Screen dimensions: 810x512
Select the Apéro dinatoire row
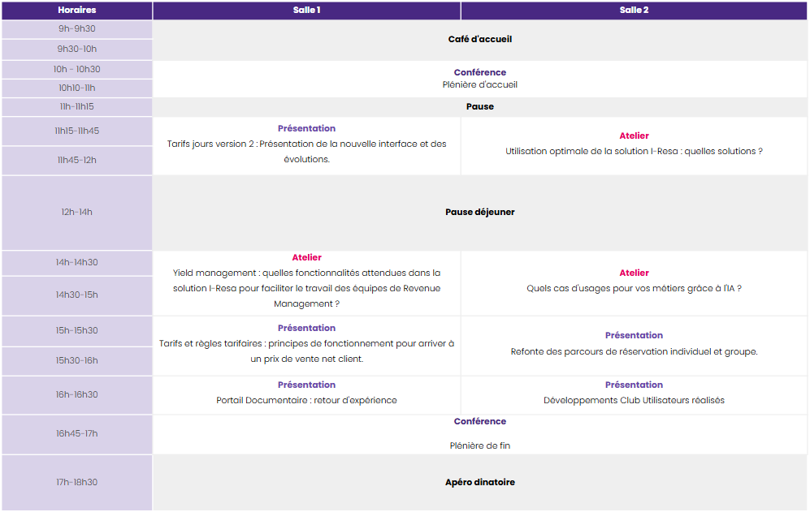coord(479,482)
